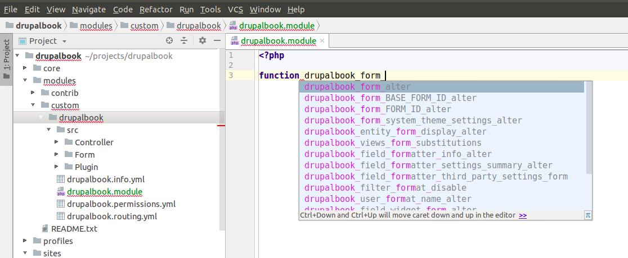Open drupalbook.module in project tree
Image resolution: width=628 pixels, height=258 pixels.
105,192
